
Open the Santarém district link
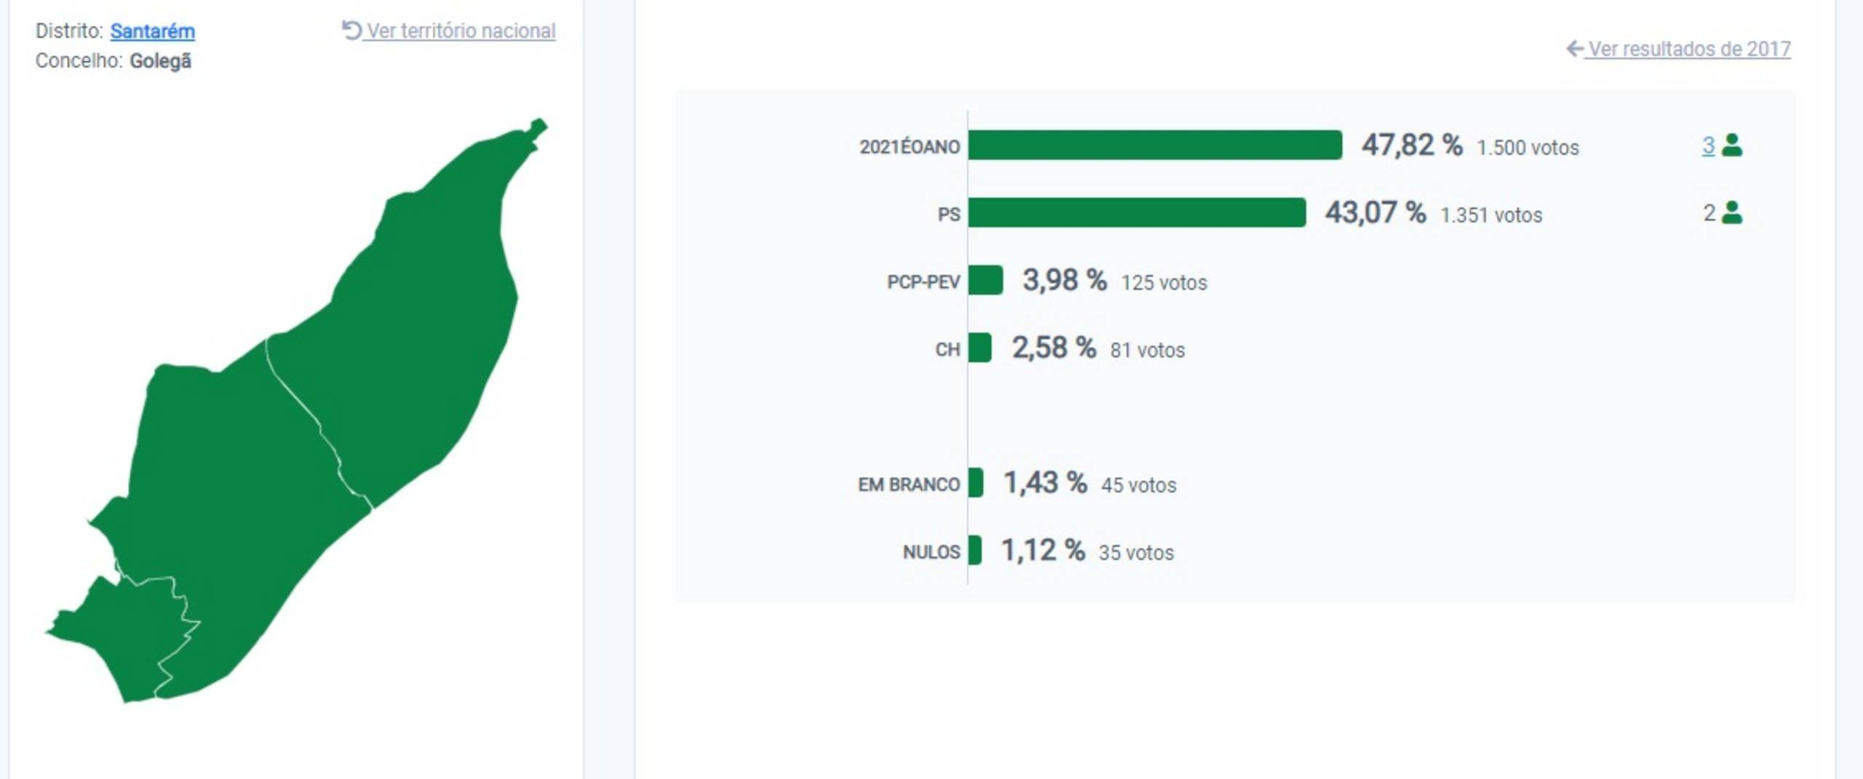pos(152,31)
